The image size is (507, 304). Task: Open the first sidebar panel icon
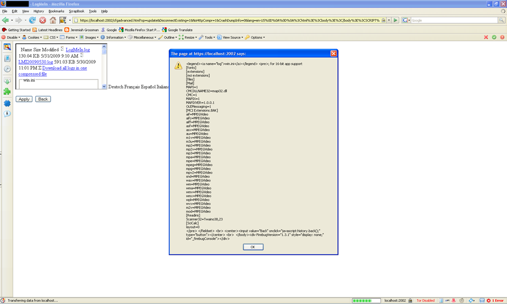(x=7, y=47)
